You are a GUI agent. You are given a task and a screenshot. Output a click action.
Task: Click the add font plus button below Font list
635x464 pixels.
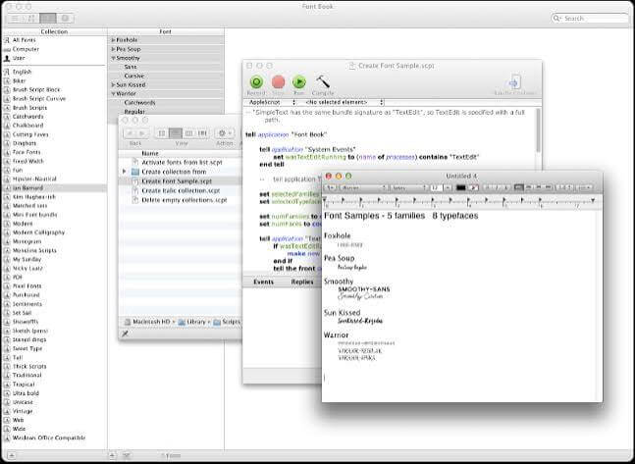(x=112, y=455)
